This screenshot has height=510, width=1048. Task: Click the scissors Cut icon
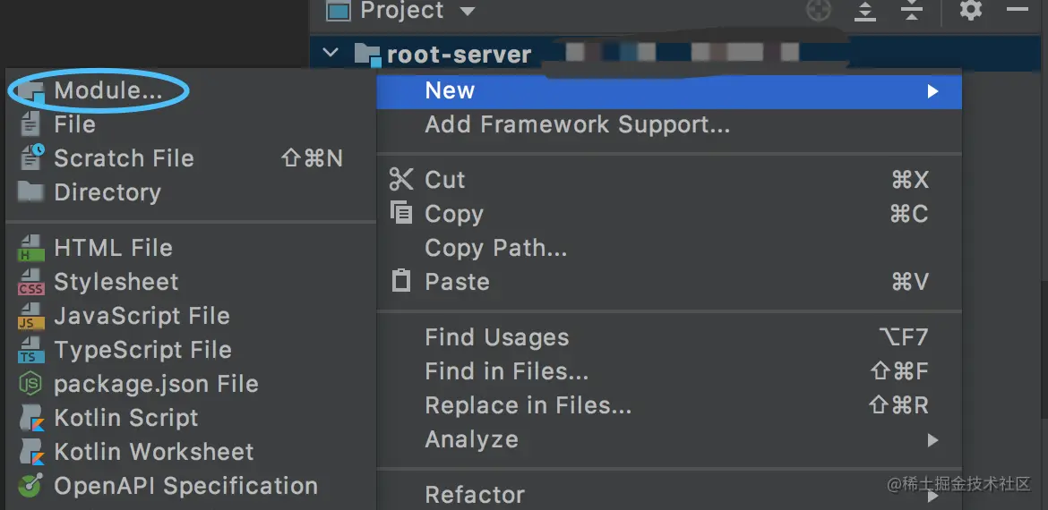click(401, 180)
